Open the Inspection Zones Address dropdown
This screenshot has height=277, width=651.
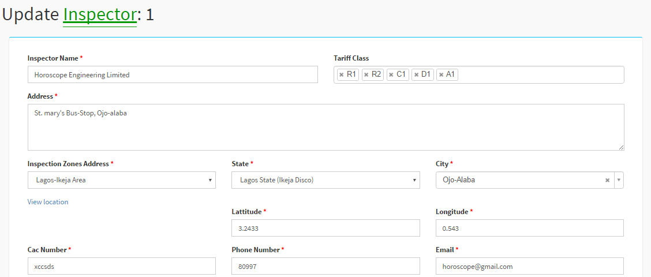(x=121, y=180)
